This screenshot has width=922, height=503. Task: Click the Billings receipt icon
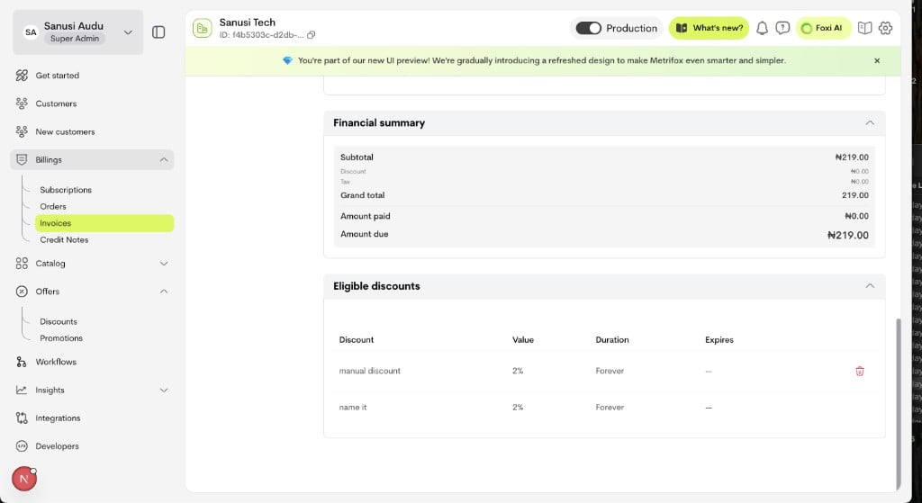[22, 160]
